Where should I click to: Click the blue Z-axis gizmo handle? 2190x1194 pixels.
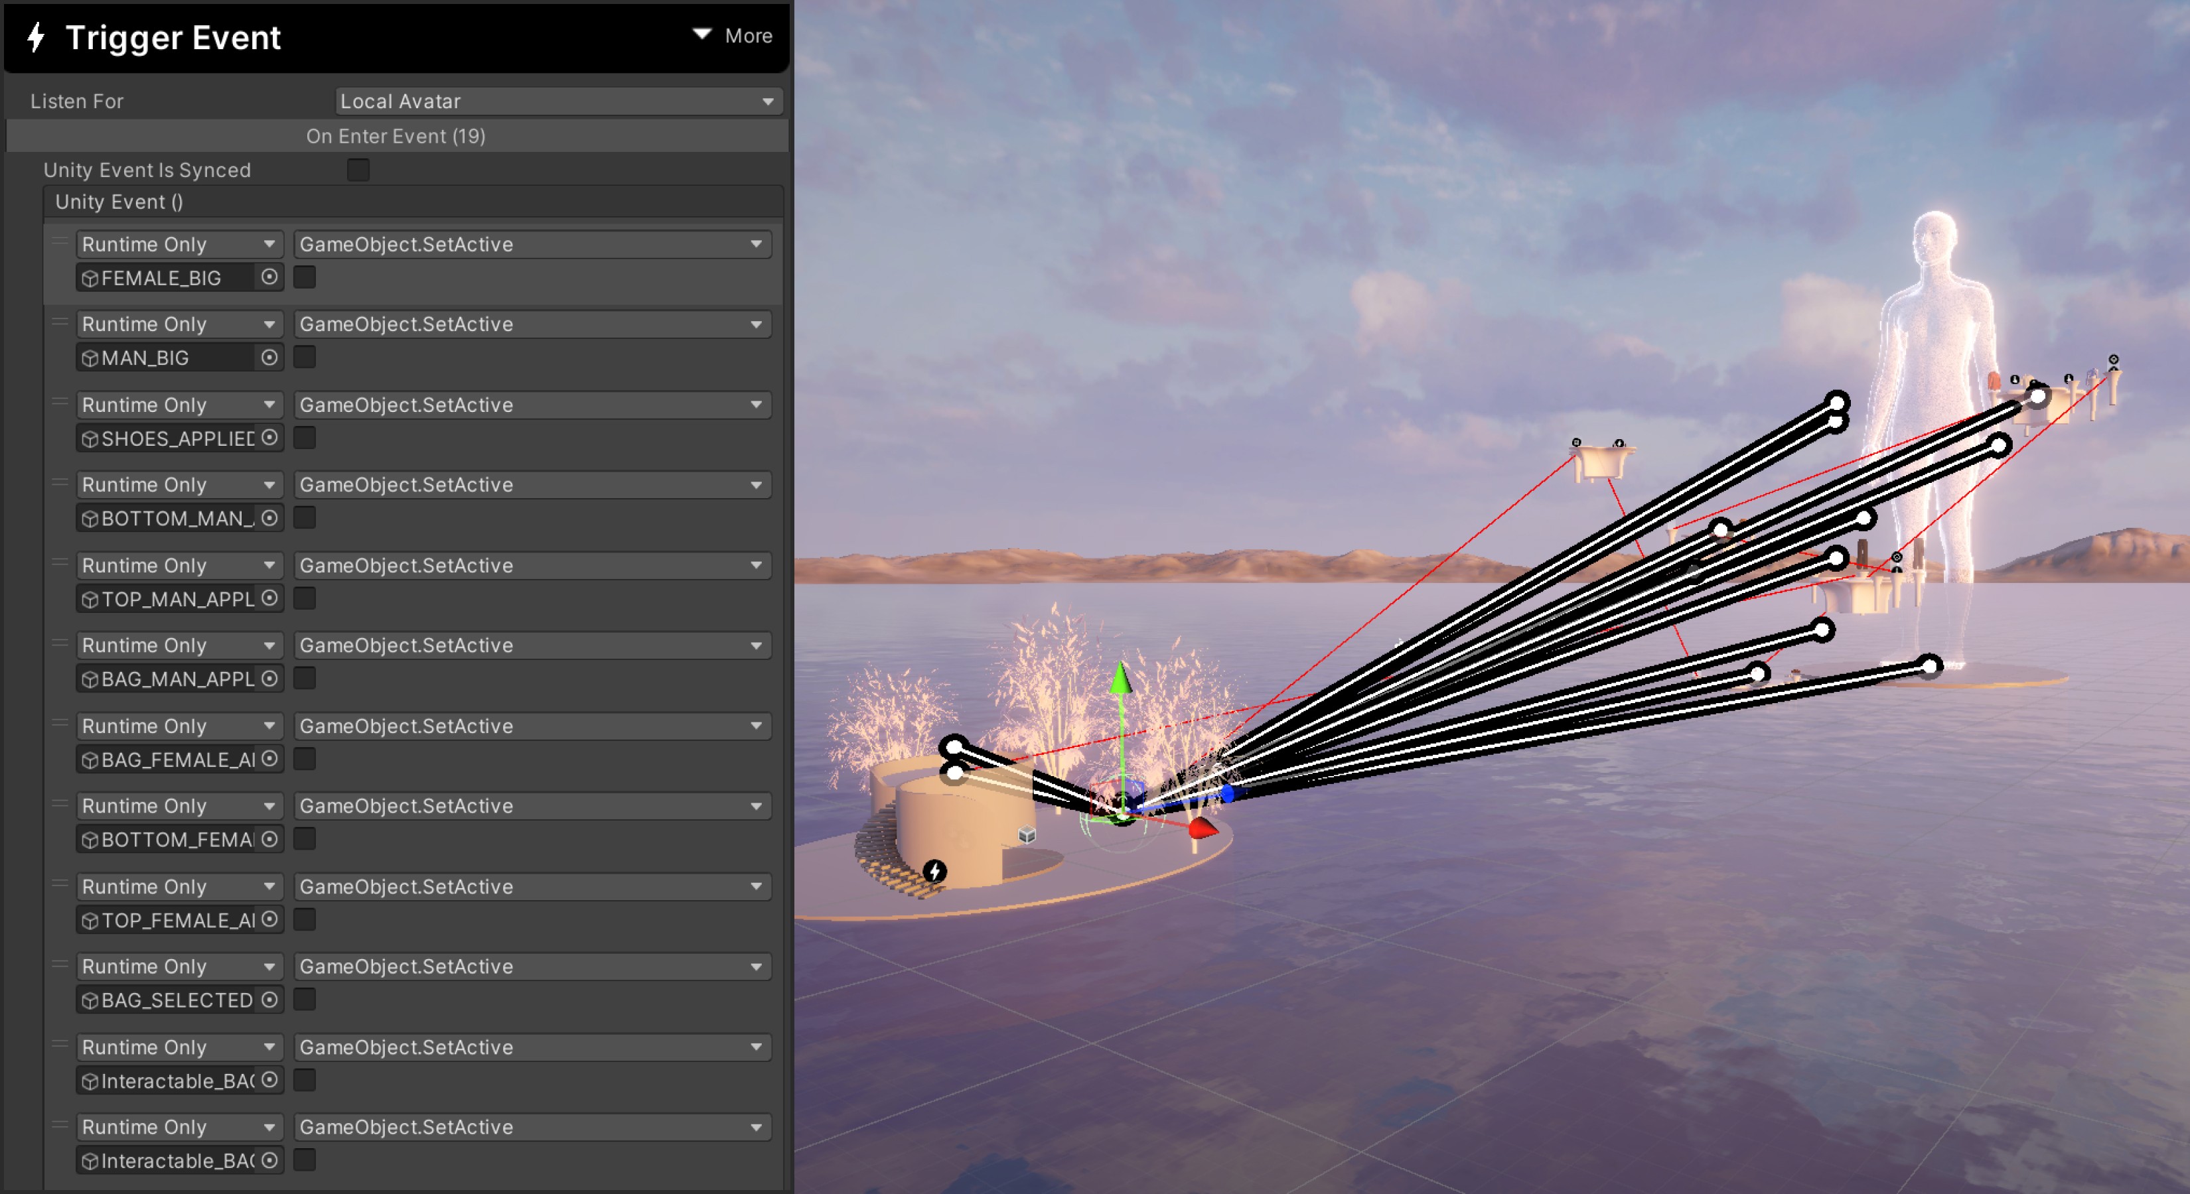pyautogui.click(x=1227, y=793)
